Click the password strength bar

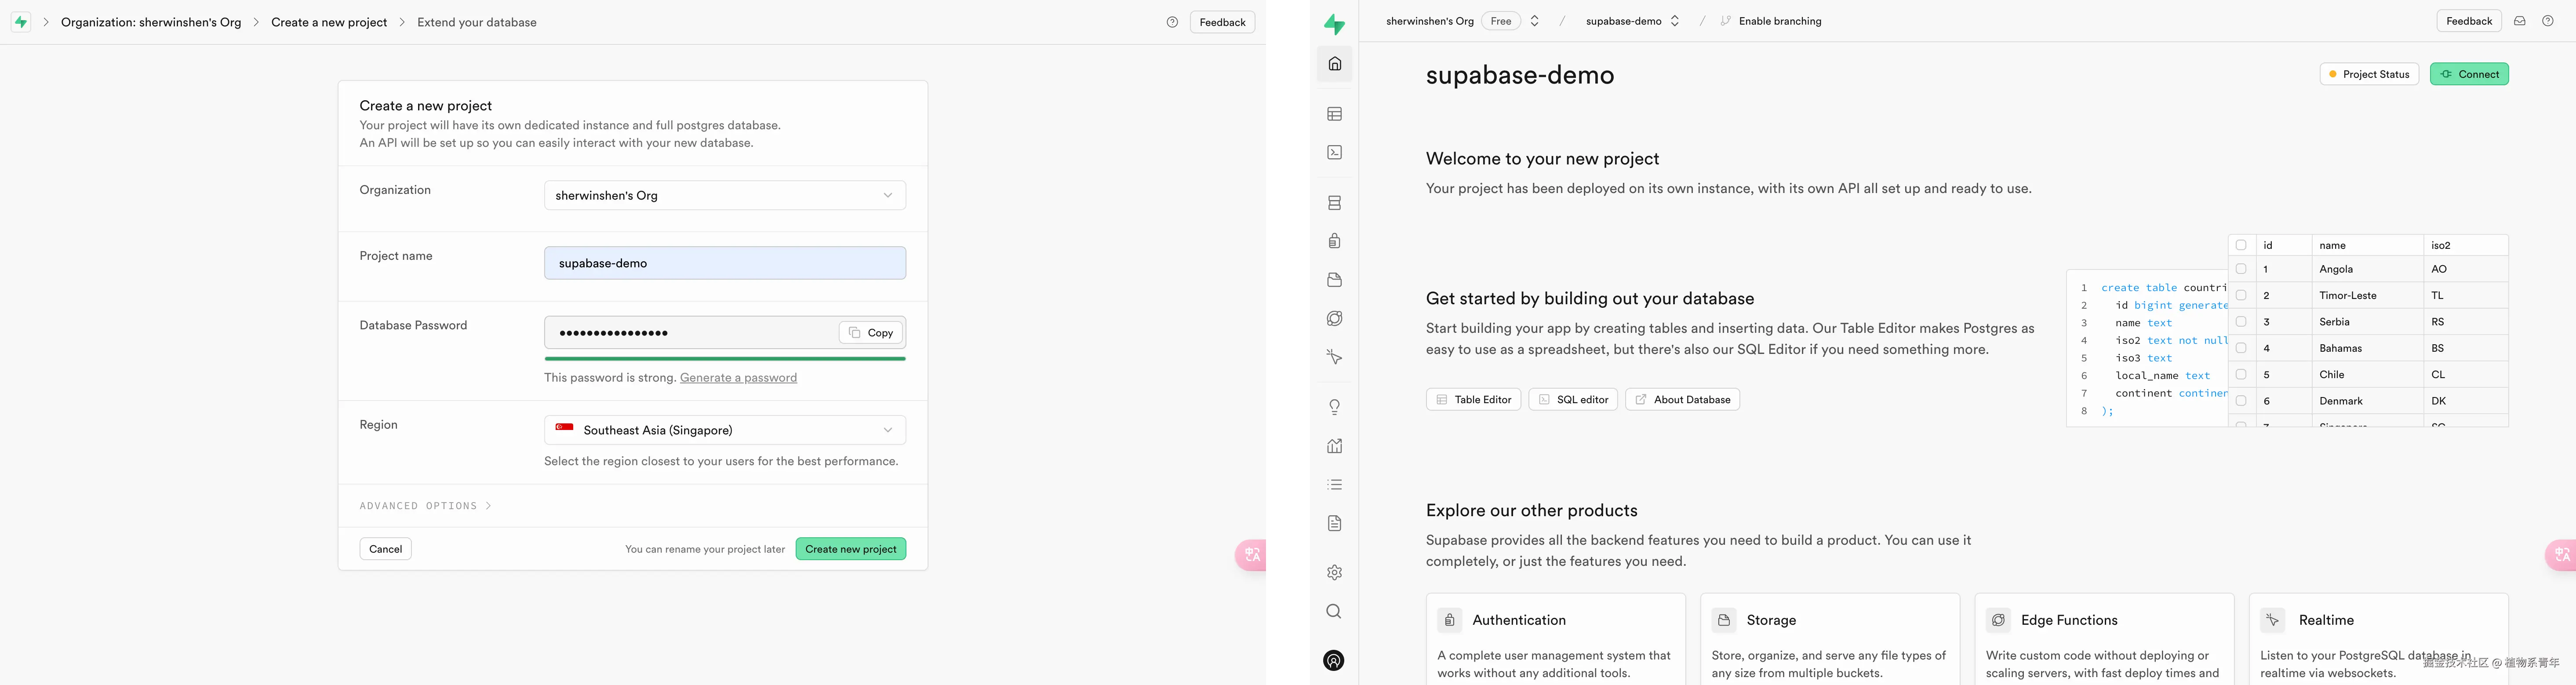pos(724,358)
